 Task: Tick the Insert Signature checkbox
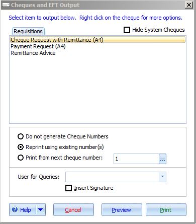pos(68,188)
